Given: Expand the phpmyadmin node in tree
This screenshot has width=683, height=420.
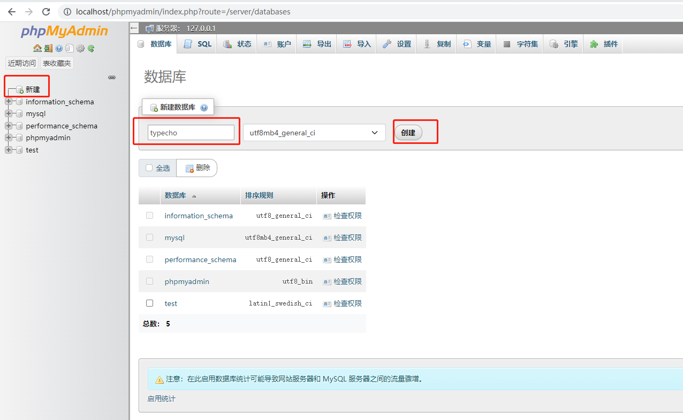Looking at the screenshot, I should (x=9, y=138).
